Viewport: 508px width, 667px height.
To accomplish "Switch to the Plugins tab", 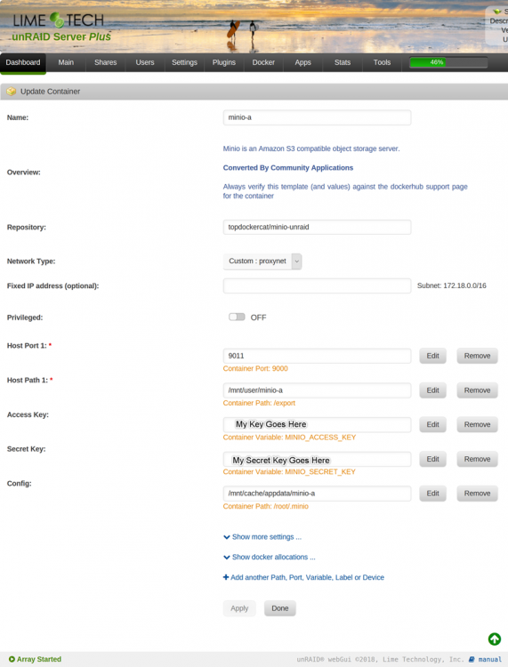I will (224, 62).
